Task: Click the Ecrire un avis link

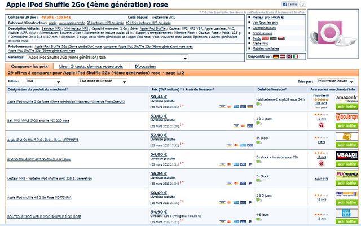Action: (x=262, y=33)
